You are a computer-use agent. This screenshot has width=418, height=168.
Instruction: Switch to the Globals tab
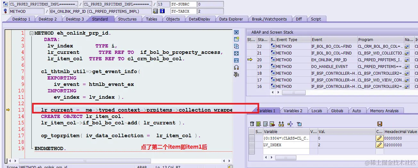coord(337,111)
